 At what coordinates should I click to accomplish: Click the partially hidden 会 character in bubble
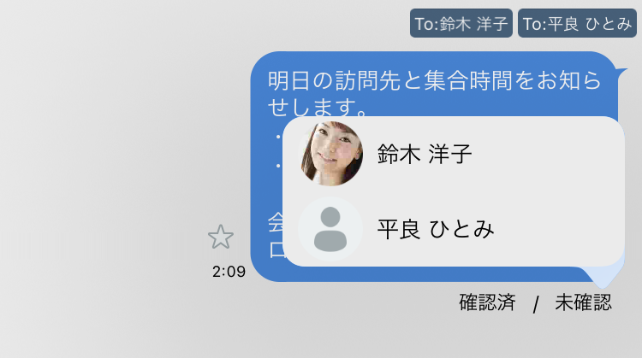click(x=275, y=222)
